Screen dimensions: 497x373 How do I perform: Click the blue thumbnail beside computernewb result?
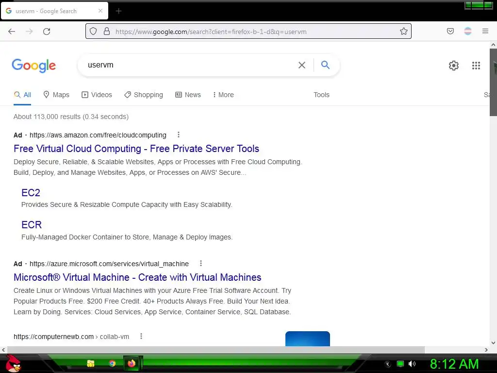(307, 339)
